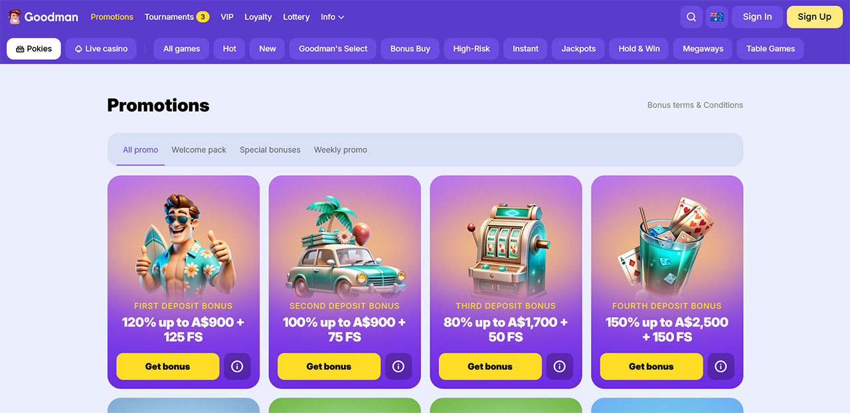Open the Australian flag language selector

pos(717,17)
